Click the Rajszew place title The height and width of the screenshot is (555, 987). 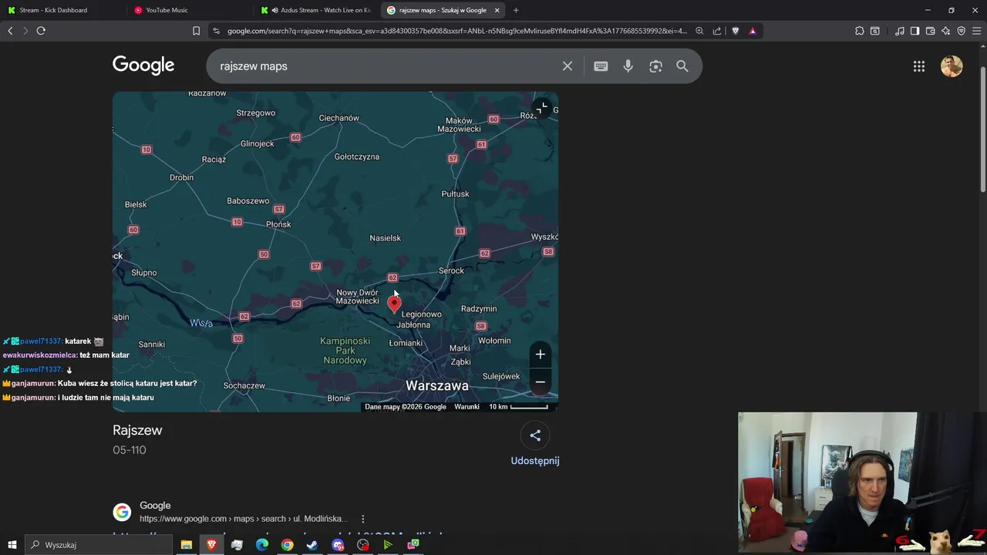pyautogui.click(x=137, y=430)
